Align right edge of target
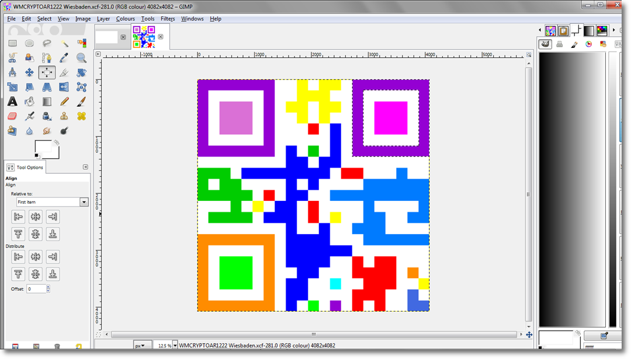 pos(53,217)
